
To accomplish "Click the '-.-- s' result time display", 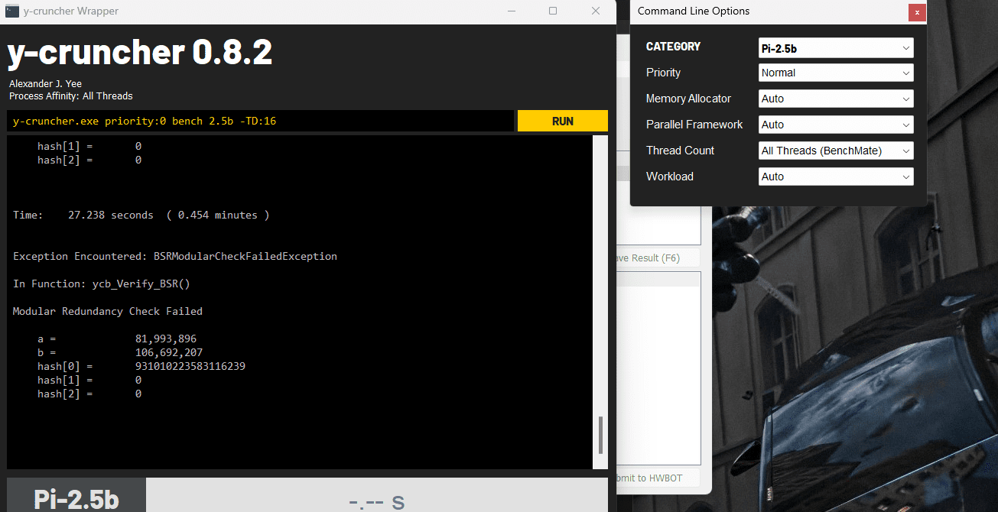I will pos(376,501).
